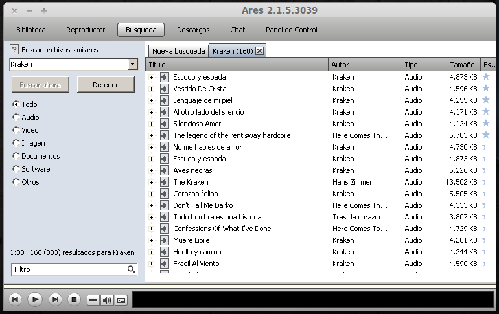Click audio icon of Fragil Al Viento
The width and height of the screenshot is (499, 314).
click(165, 264)
